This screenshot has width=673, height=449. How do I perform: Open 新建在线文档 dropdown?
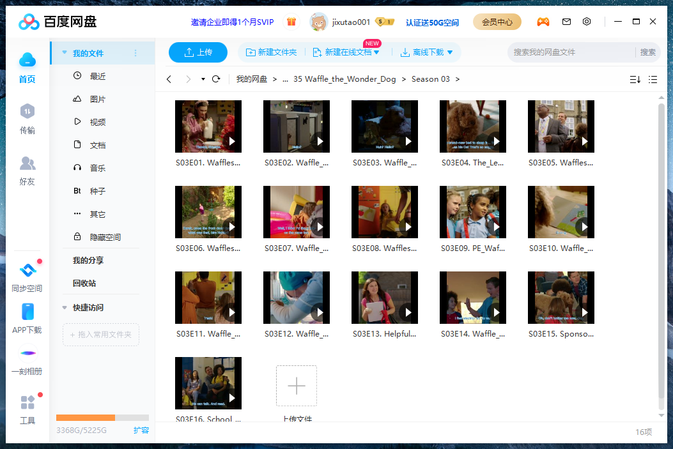376,52
